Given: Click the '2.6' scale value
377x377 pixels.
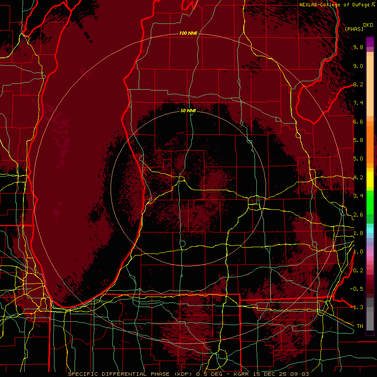Looking at the screenshot, I should [x=358, y=215].
